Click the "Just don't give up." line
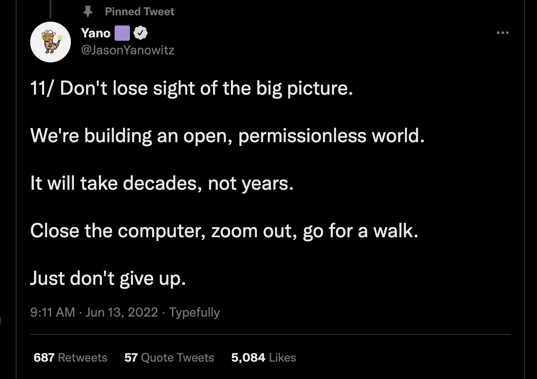 (x=108, y=279)
